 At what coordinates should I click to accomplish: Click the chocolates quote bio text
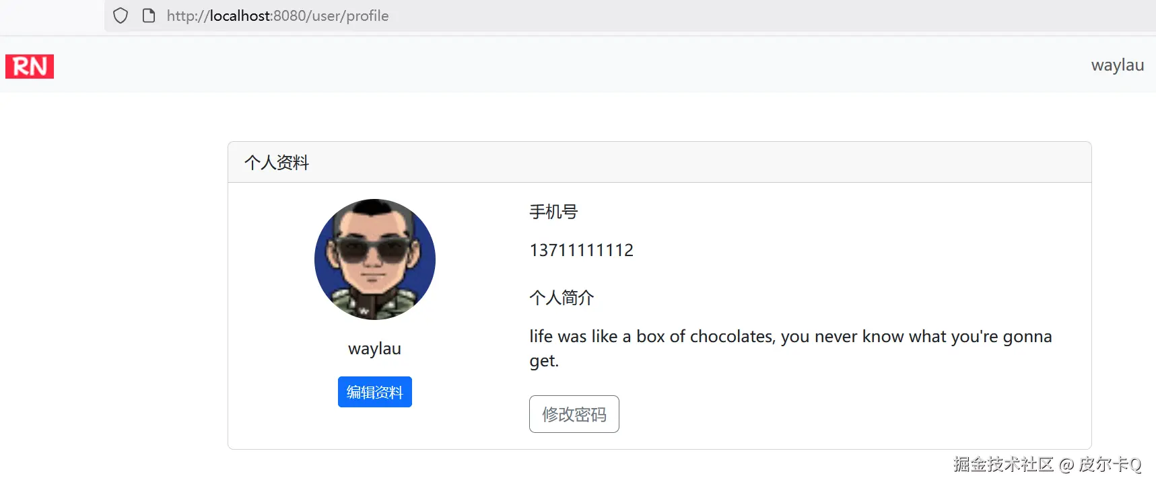coord(790,348)
